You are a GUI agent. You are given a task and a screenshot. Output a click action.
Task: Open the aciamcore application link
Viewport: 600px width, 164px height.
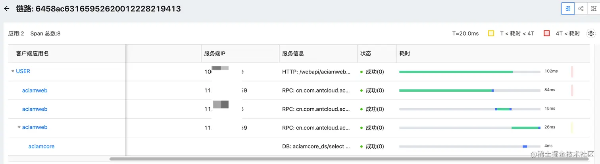click(x=41, y=146)
